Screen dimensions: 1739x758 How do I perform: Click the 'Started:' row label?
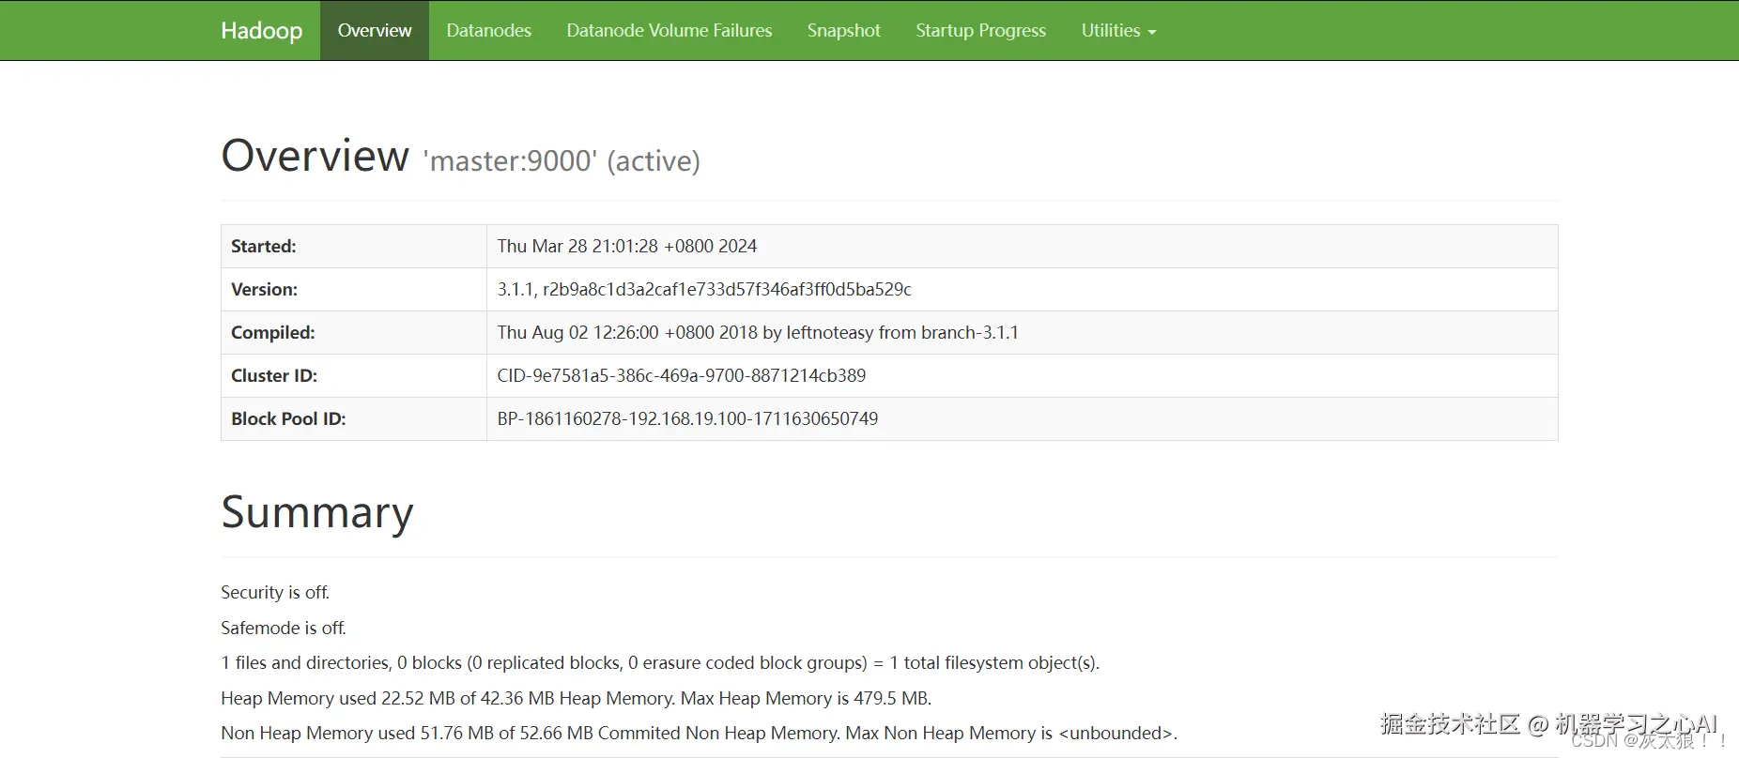[x=264, y=246]
